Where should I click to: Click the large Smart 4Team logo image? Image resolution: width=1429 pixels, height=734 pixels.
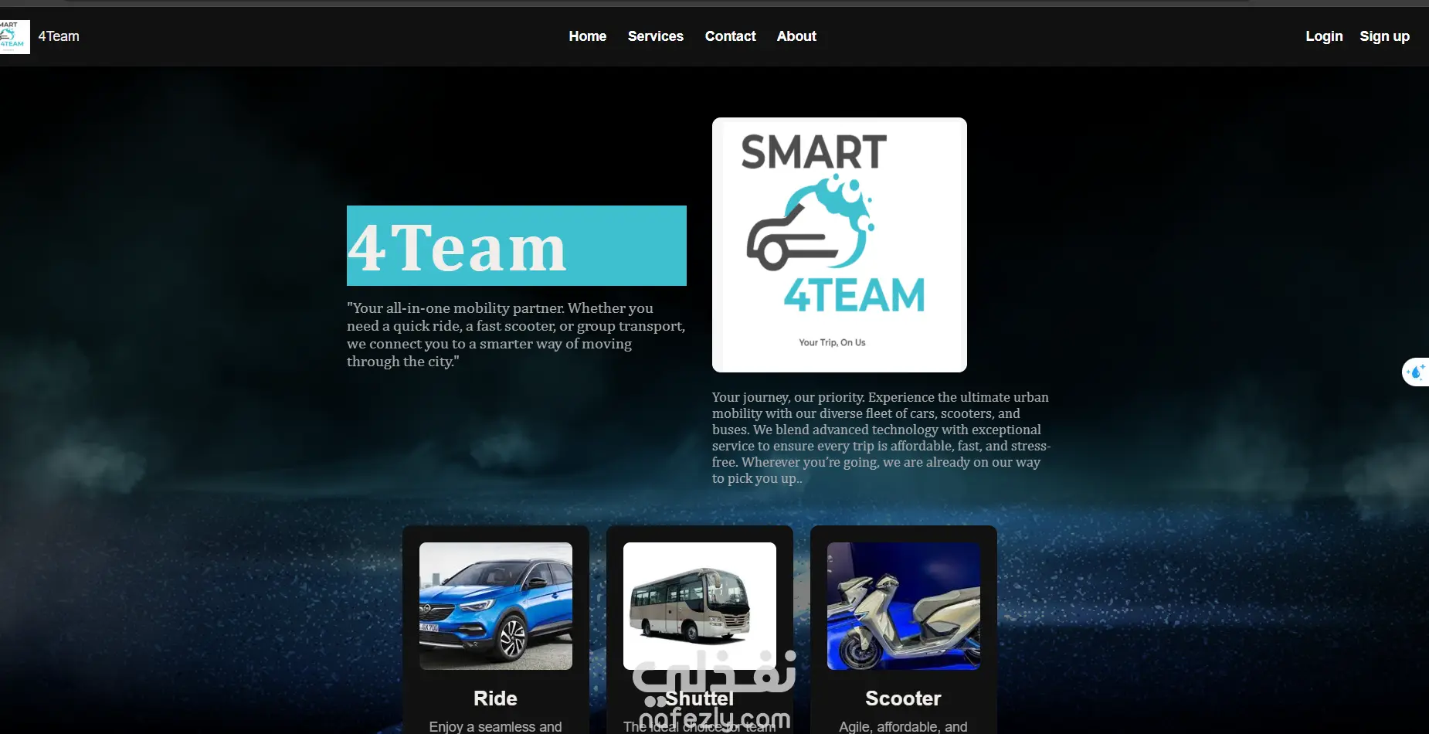click(840, 245)
